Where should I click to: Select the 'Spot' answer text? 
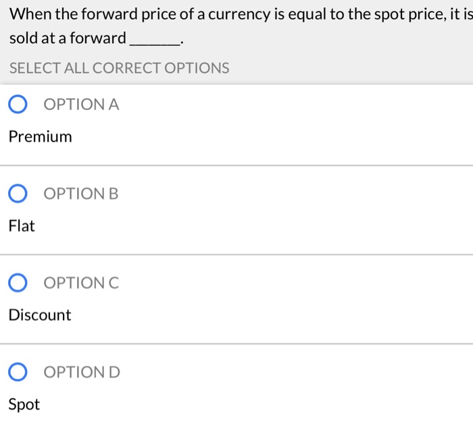click(x=24, y=405)
